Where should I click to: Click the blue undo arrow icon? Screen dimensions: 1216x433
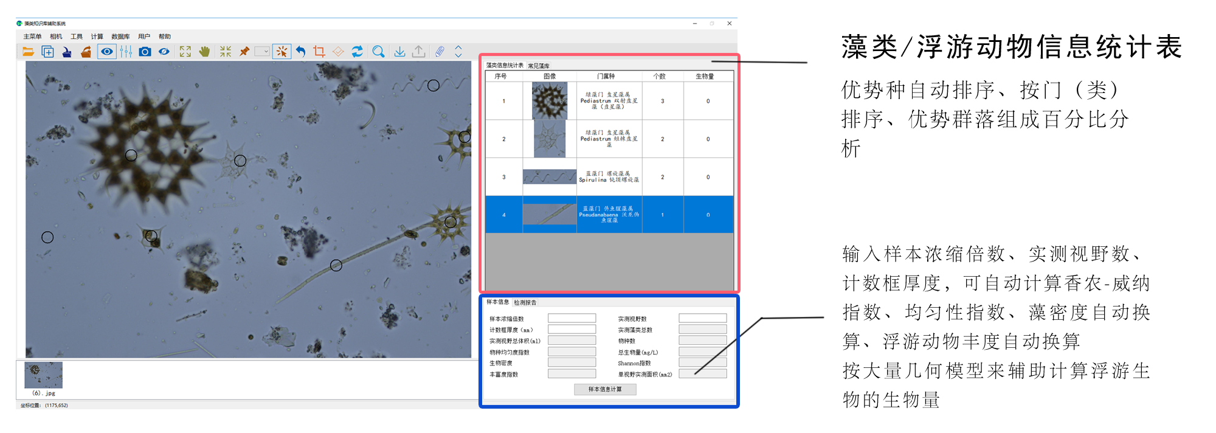[x=300, y=52]
